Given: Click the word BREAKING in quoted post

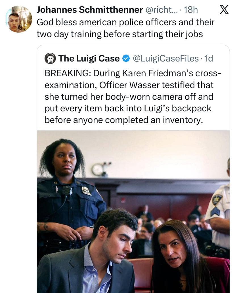Looking at the screenshot, I should [67, 73].
